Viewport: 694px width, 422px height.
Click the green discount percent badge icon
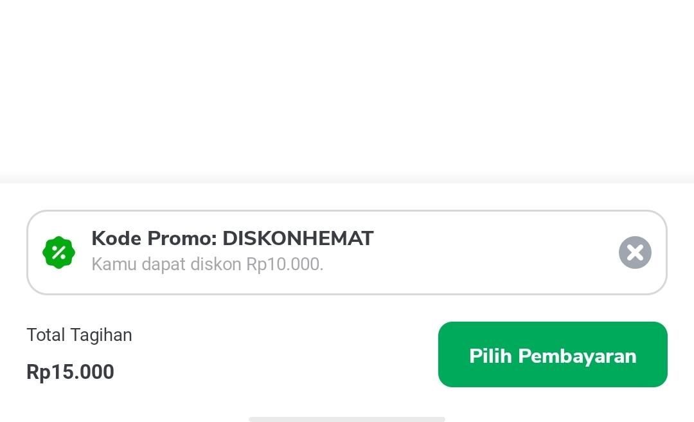(x=58, y=252)
